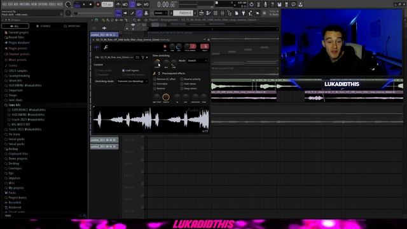The image size is (407, 229).
Task: Click the waveform sampler tab icon in channel window
Action: tap(97, 47)
